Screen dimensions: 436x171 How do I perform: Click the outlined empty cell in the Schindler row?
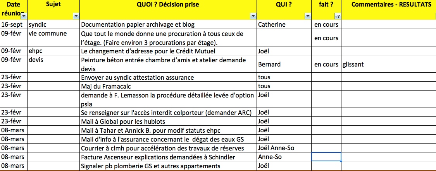(x=326, y=157)
